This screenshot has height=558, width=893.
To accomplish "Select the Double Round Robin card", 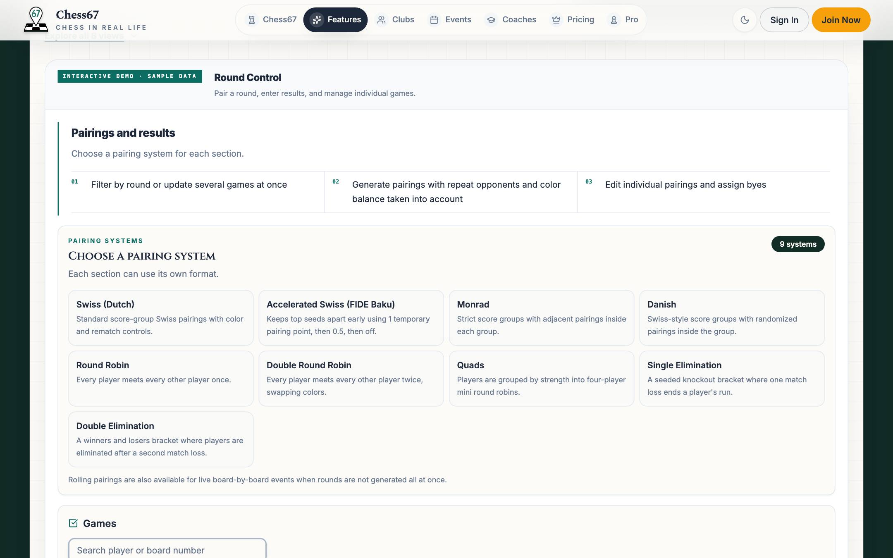I will point(351,379).
